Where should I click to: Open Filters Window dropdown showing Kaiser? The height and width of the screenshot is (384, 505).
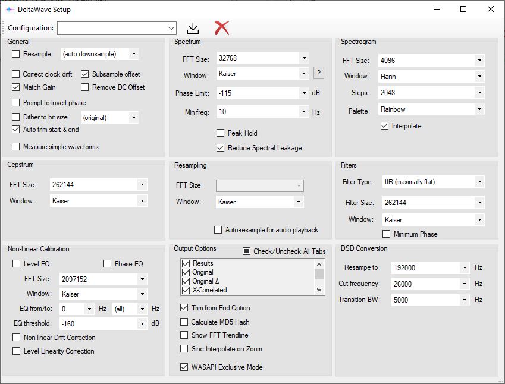coord(434,219)
